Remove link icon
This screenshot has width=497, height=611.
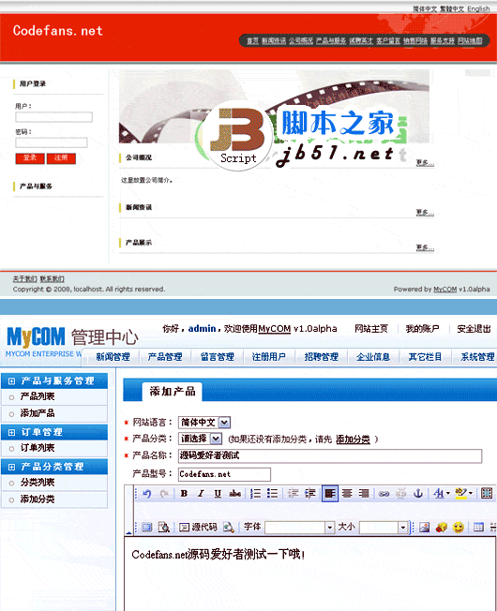(x=400, y=494)
